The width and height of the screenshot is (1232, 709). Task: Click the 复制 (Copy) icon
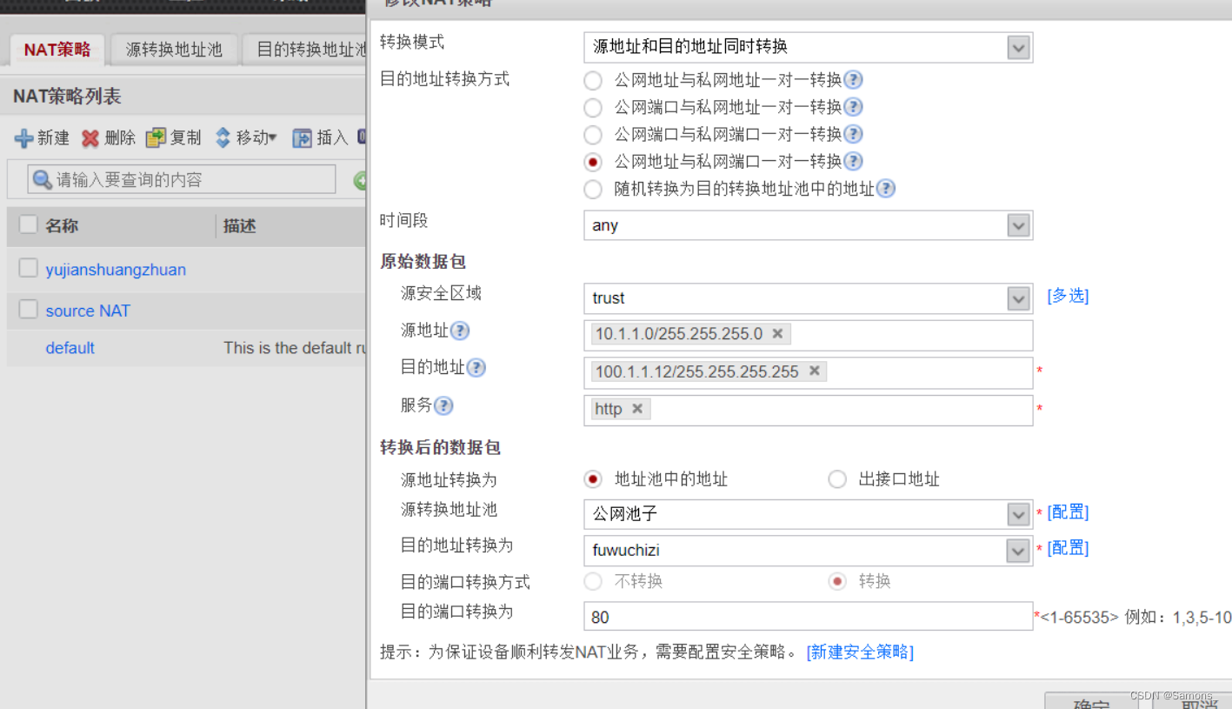[x=156, y=137]
